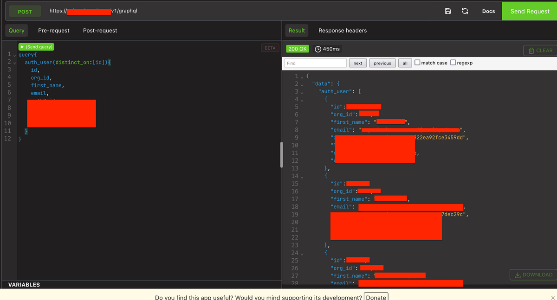Collapse the auth_user block at editor line 2
The width and height of the screenshot is (557, 300).
pos(14,62)
